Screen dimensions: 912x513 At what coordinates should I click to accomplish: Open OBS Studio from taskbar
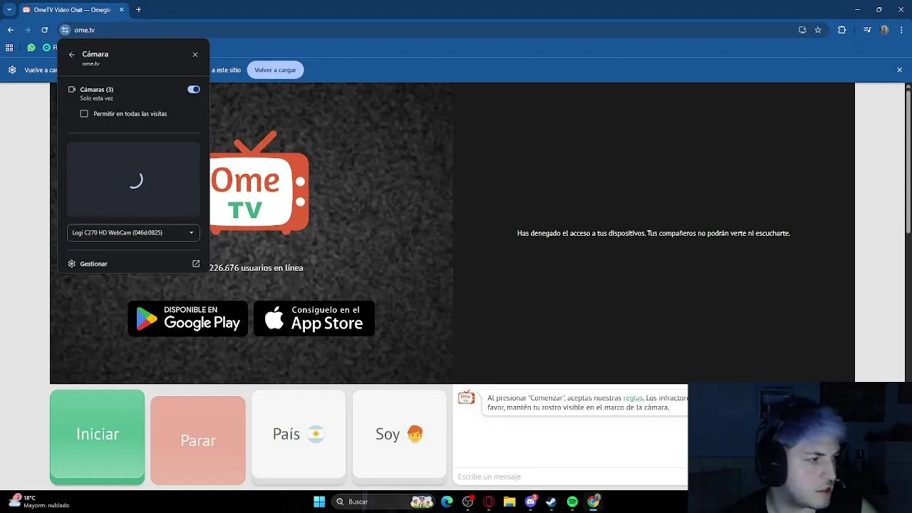(468, 502)
